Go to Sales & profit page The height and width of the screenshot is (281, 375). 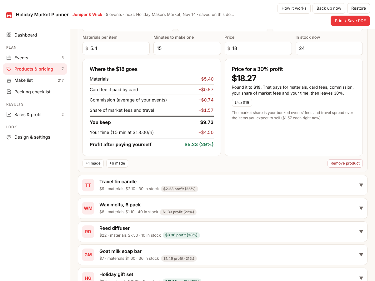(35, 115)
